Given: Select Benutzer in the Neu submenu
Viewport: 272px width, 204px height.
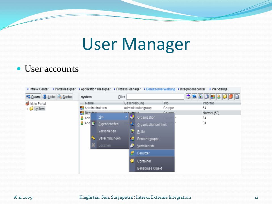Looking at the screenshot, I should [152, 153].
